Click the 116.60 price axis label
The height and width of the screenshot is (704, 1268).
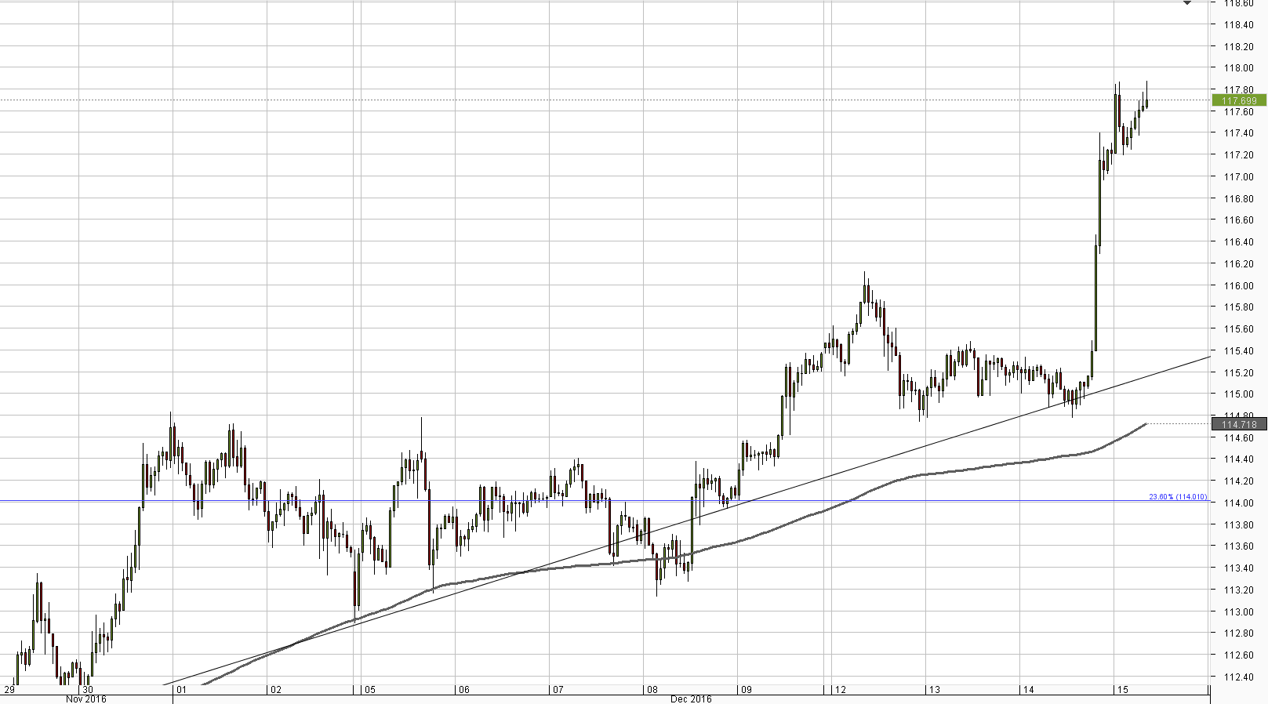[1238, 220]
